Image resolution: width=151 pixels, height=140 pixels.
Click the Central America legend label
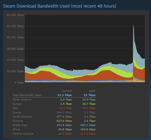23,133
